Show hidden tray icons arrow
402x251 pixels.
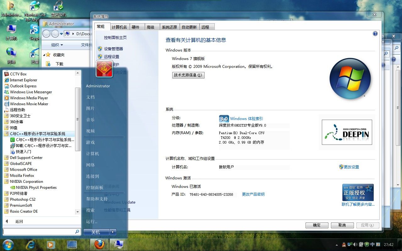337,245
